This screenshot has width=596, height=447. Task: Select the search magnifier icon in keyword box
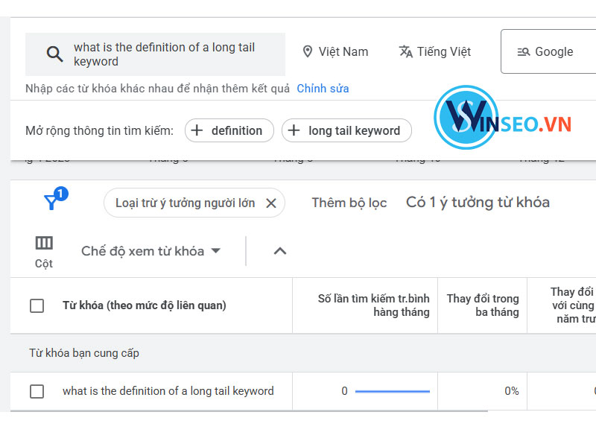[55, 52]
